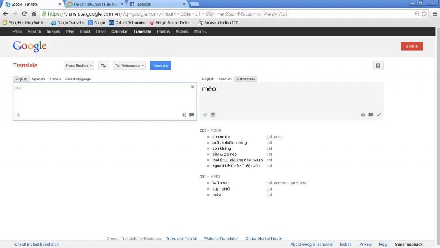Click the red SIGN IN button
This screenshot has width=440, height=248.
pyautogui.click(x=412, y=46)
